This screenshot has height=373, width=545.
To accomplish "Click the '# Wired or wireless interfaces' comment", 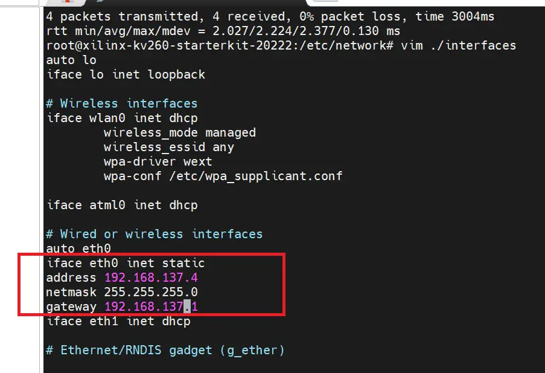I will [x=155, y=234].
